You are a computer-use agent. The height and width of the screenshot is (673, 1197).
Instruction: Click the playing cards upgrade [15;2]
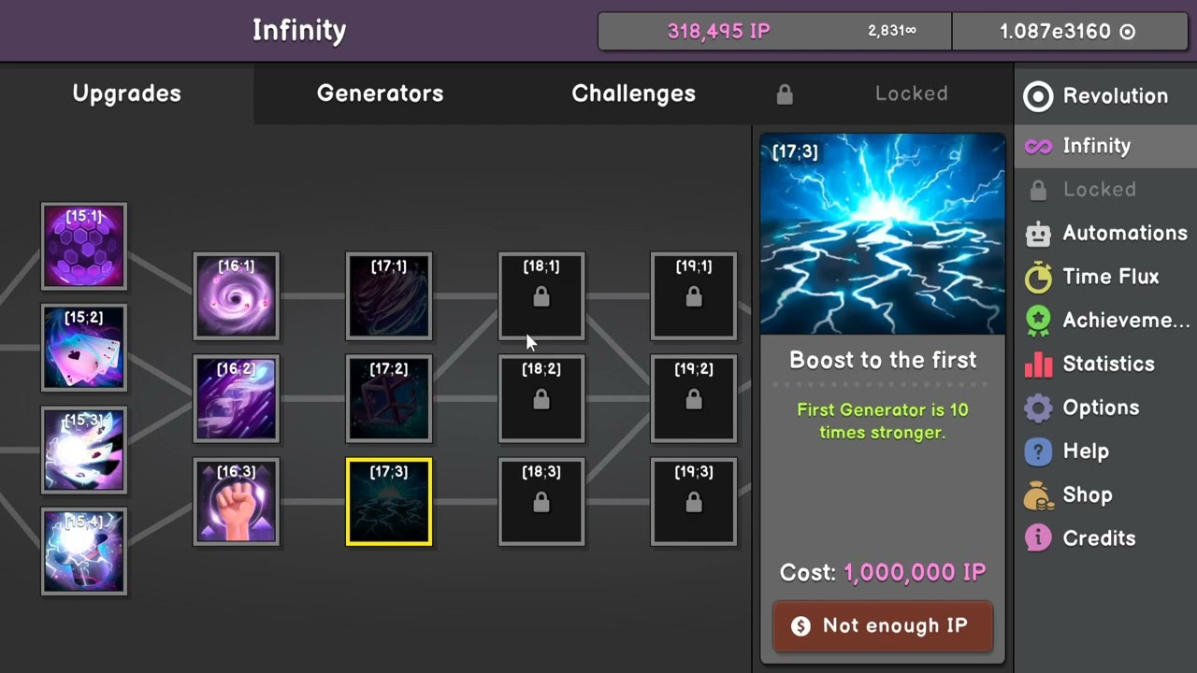[84, 348]
